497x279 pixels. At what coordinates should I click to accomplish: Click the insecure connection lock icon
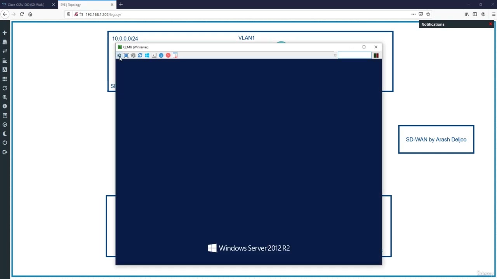pyautogui.click(x=76, y=14)
